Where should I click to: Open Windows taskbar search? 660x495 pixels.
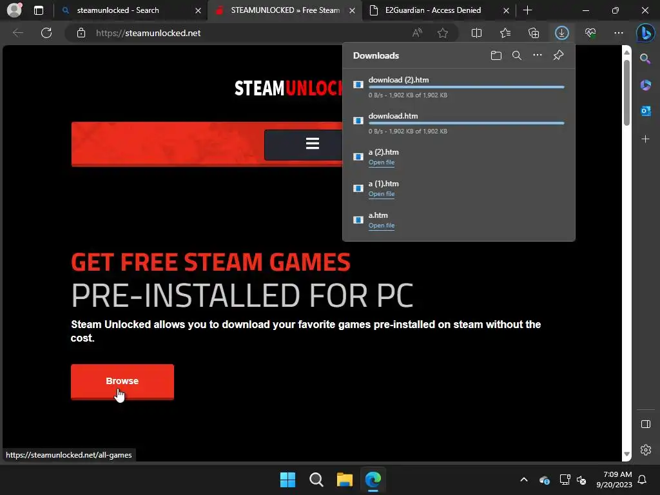click(316, 480)
